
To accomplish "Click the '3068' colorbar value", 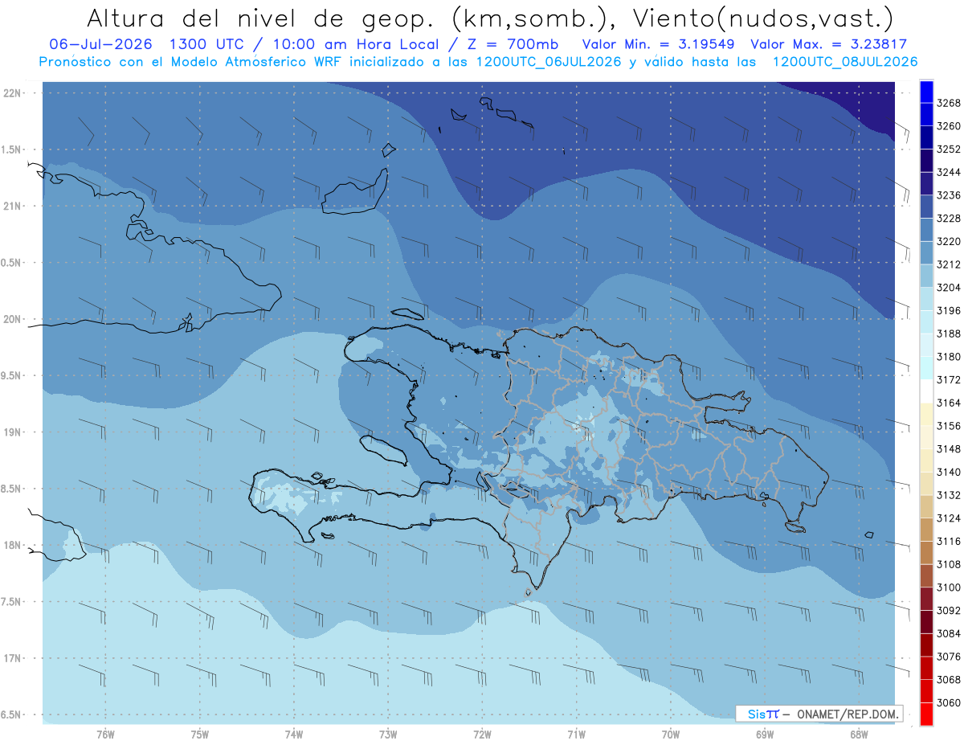I will 949,680.
